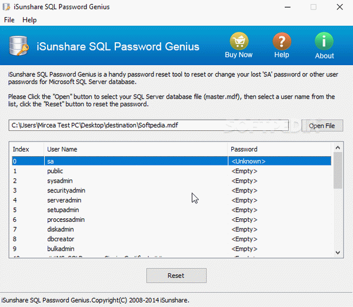
Task: Click the user list scrollbar thumb
Action: [338, 170]
